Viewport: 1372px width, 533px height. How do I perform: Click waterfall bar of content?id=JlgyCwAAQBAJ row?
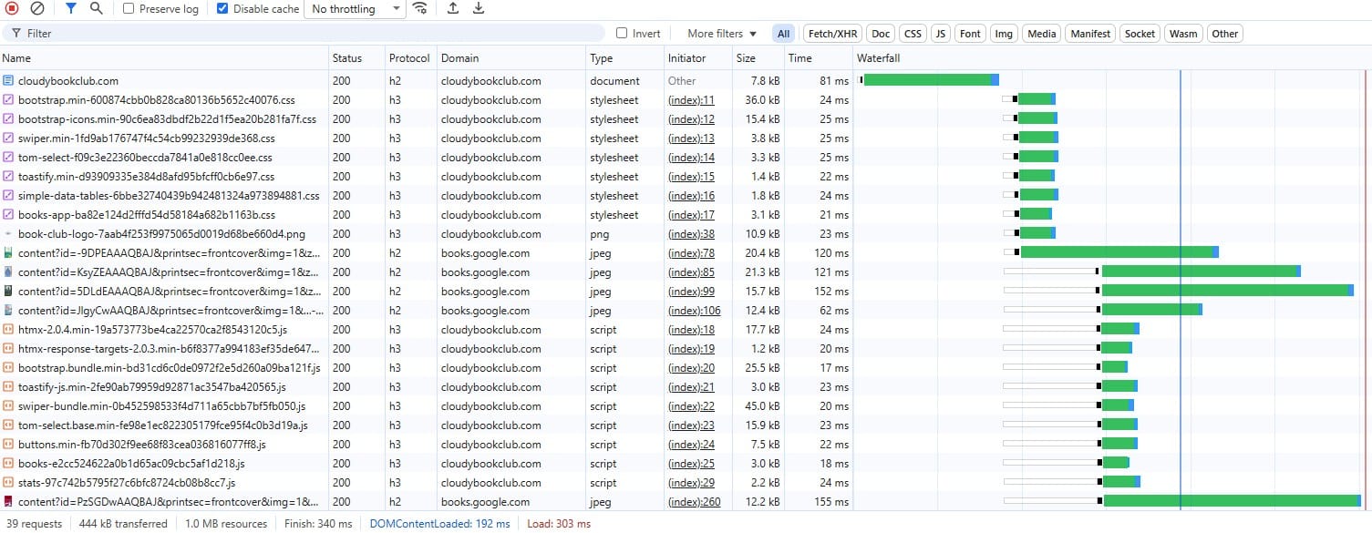coord(1151,310)
